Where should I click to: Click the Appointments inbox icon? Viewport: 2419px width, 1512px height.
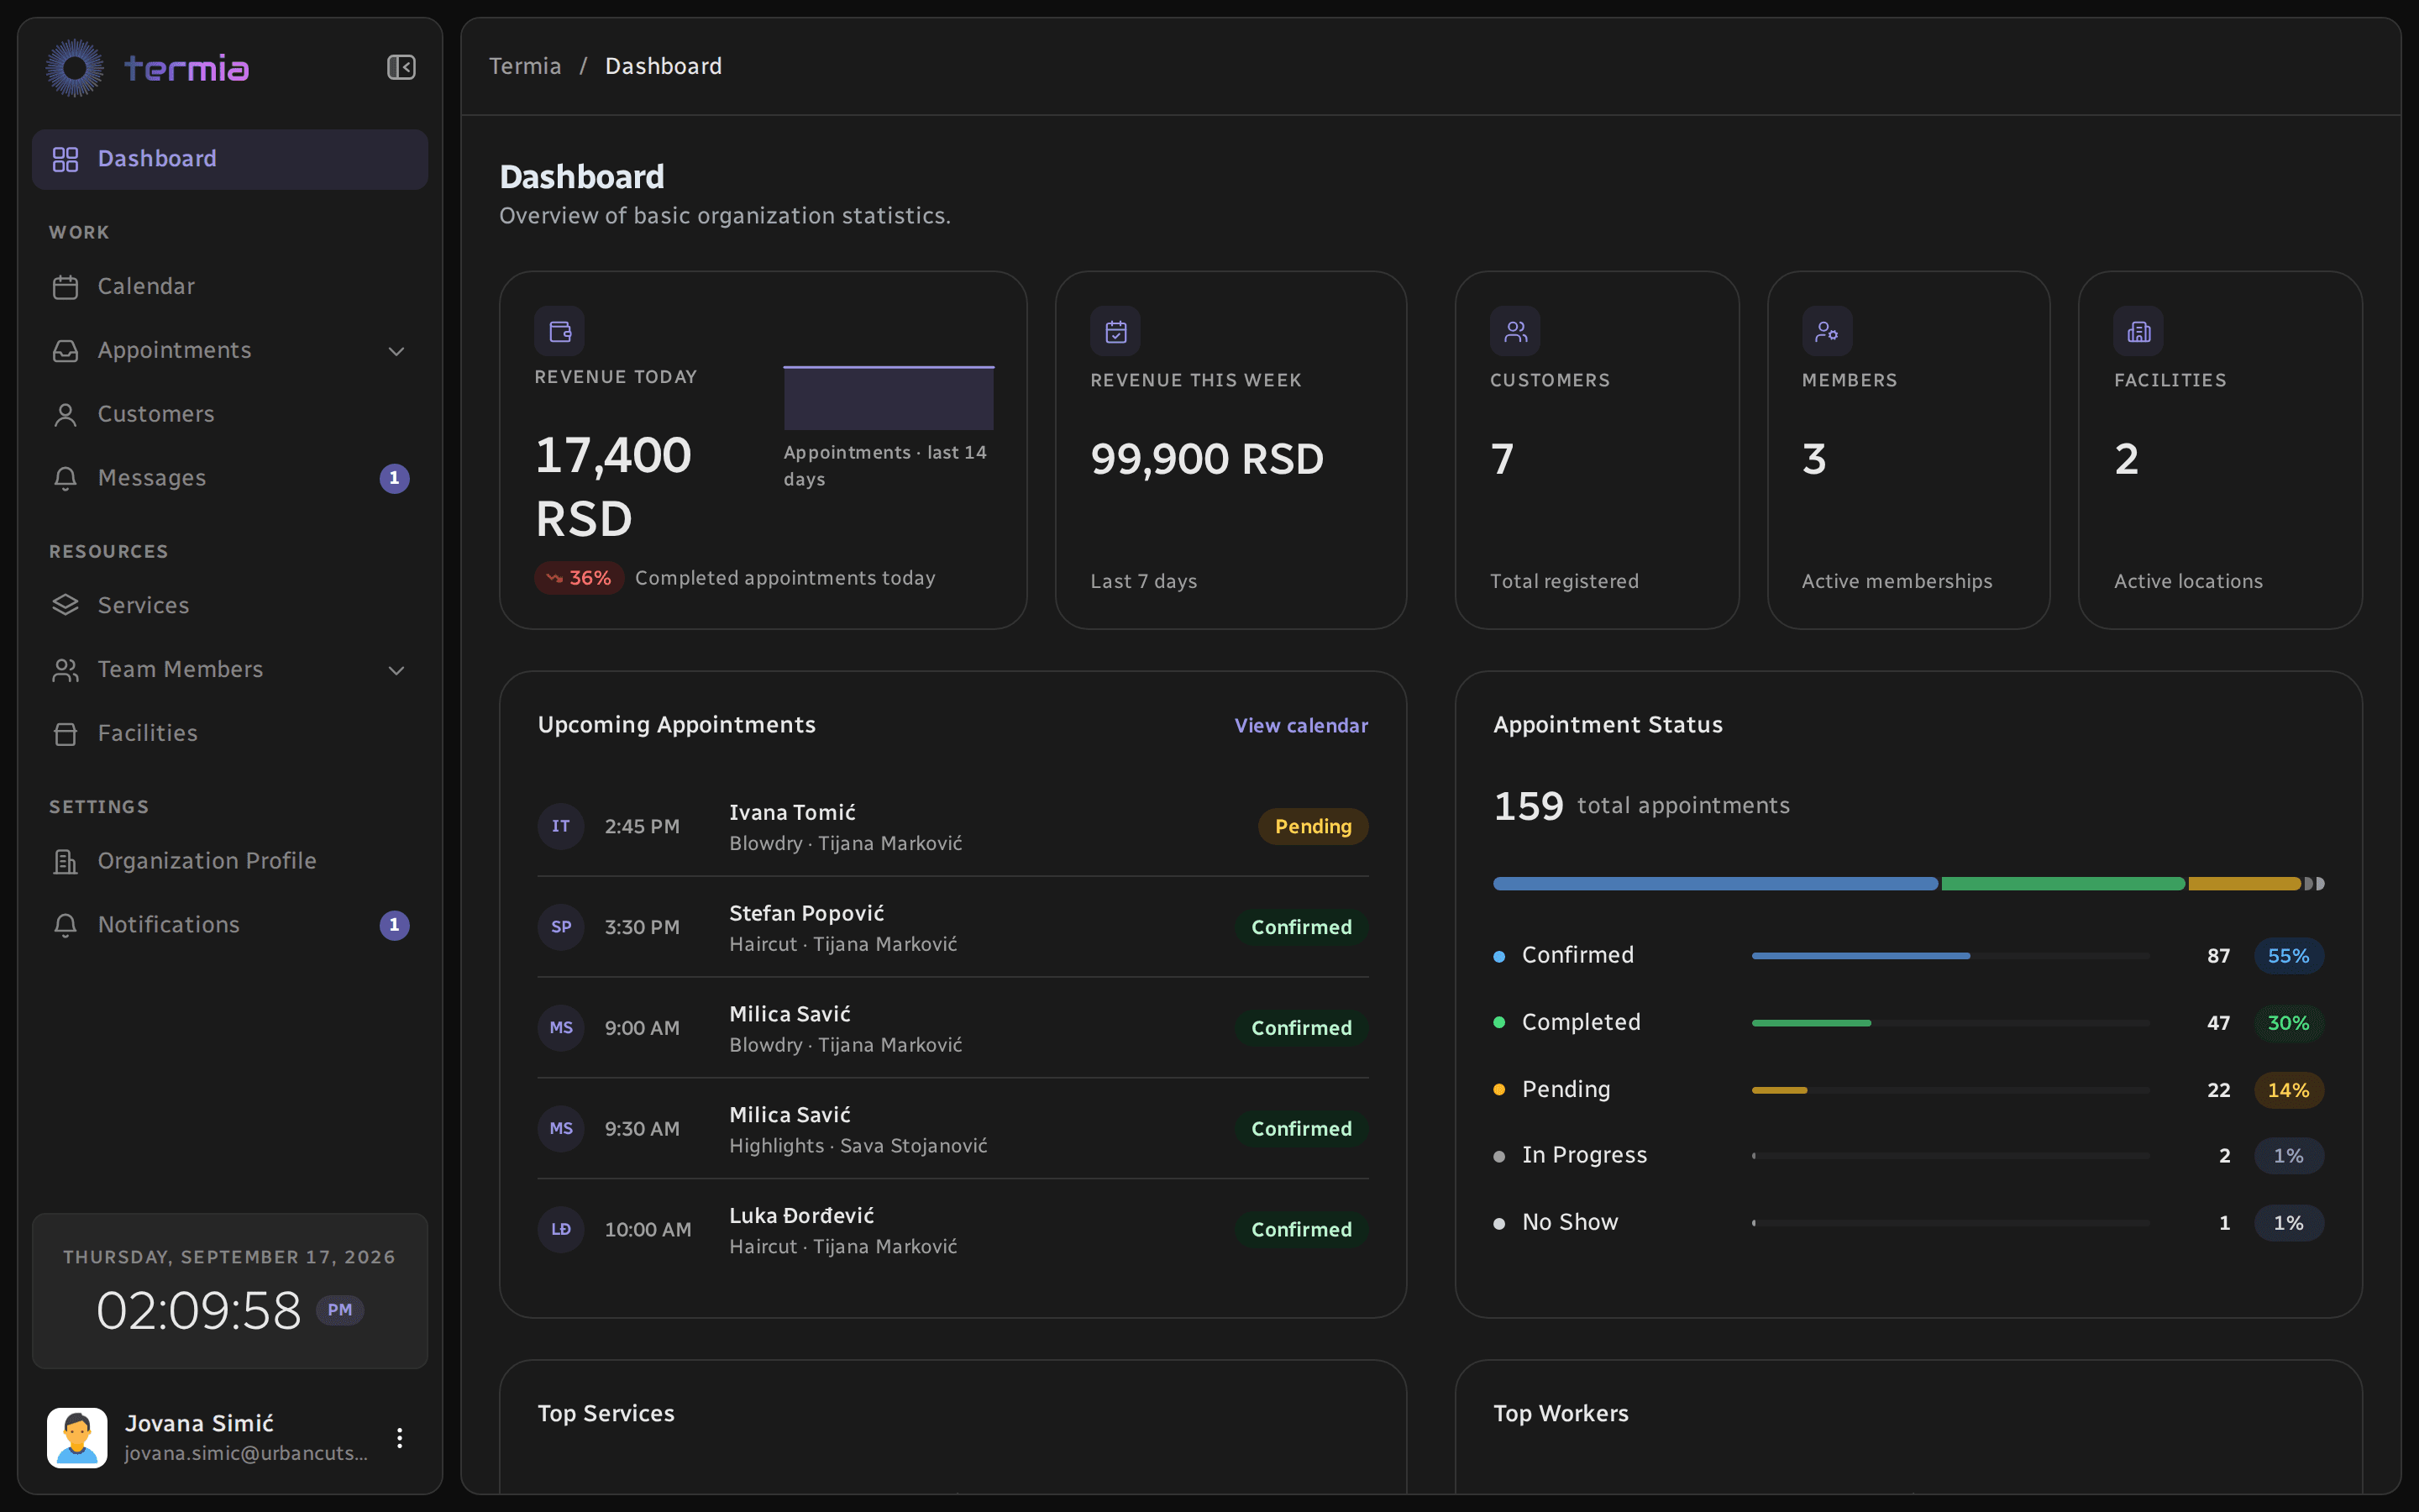coord(65,351)
